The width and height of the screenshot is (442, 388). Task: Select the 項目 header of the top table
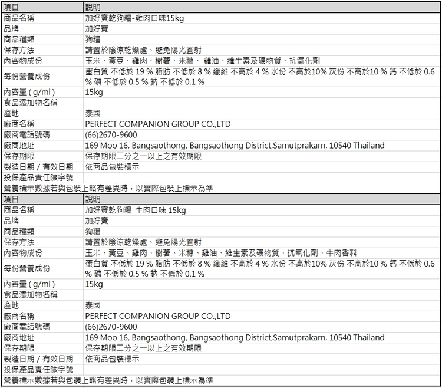(12, 7)
